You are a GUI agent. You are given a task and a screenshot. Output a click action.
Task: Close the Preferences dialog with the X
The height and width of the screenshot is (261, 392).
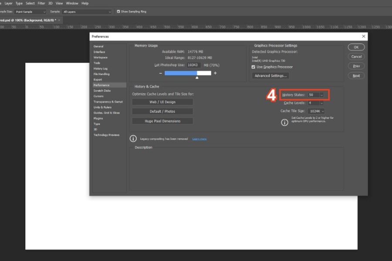pos(364,37)
